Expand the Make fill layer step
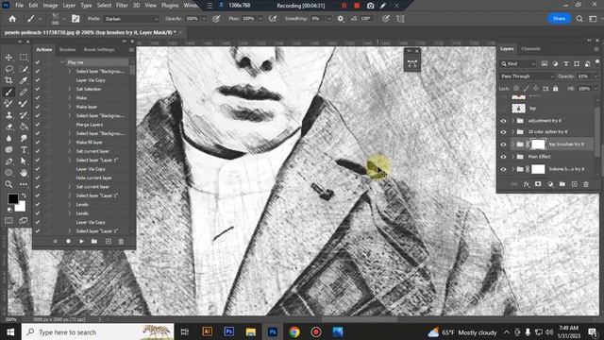 pos(70,143)
